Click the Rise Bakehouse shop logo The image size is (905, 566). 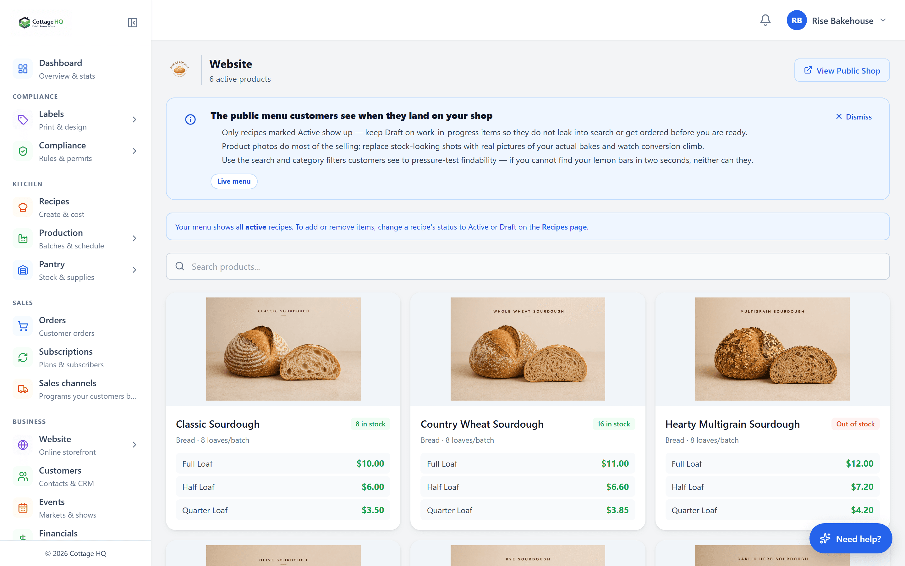[179, 69]
